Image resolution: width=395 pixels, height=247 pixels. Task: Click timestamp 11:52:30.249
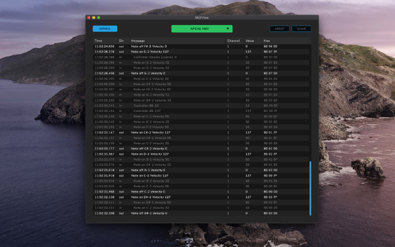[x=104, y=122]
